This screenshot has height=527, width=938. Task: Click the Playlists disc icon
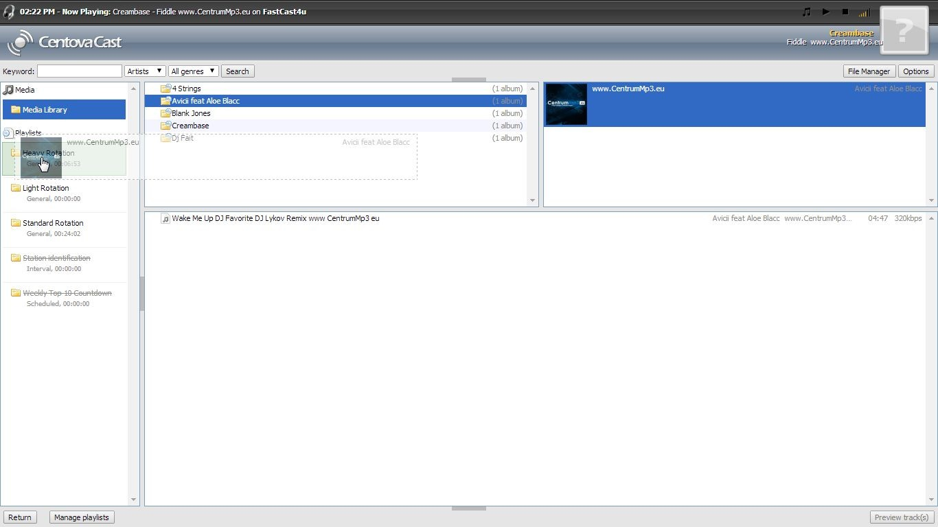click(8, 133)
